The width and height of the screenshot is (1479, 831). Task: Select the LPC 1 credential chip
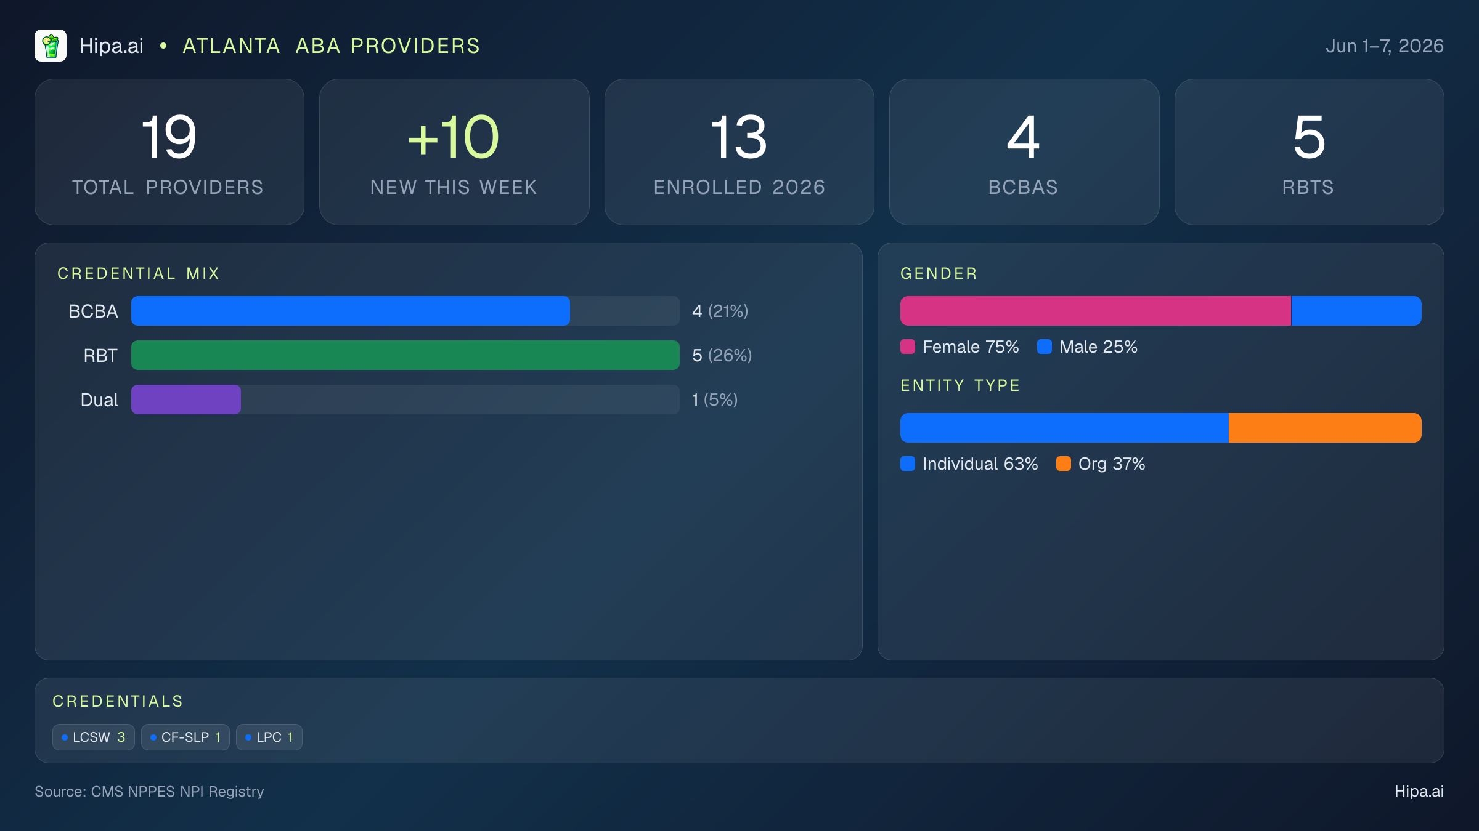pos(269,737)
